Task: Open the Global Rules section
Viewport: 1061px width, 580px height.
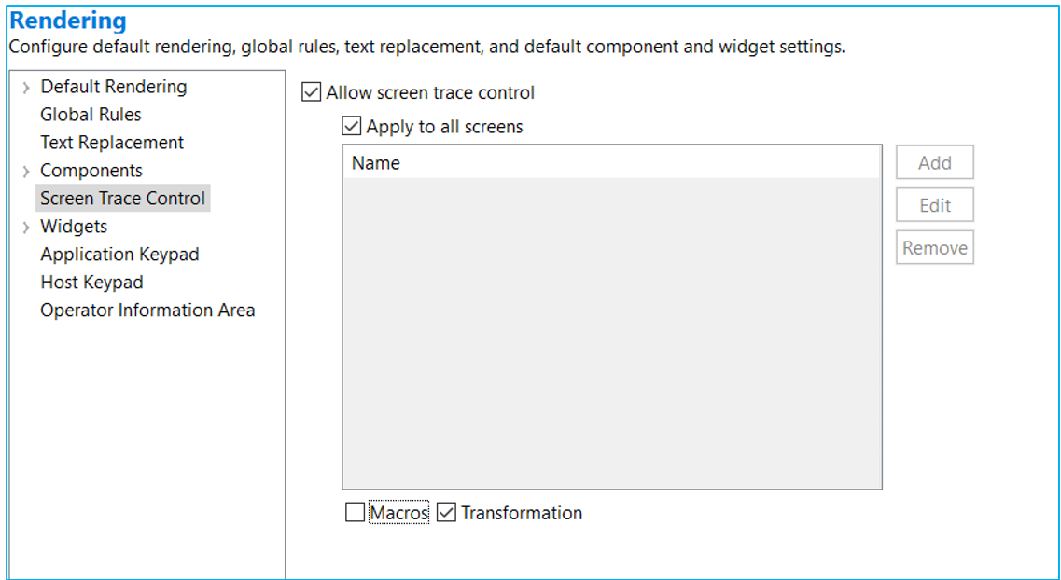Action: click(91, 115)
